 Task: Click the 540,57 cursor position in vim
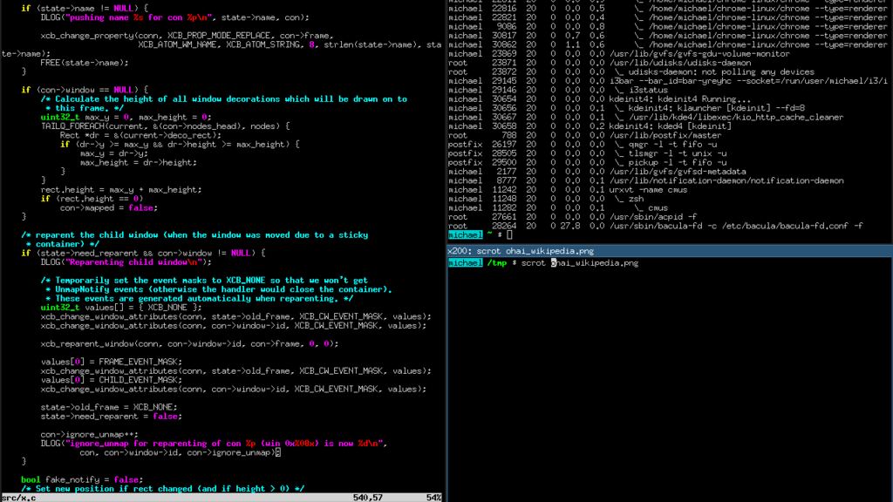(x=367, y=498)
